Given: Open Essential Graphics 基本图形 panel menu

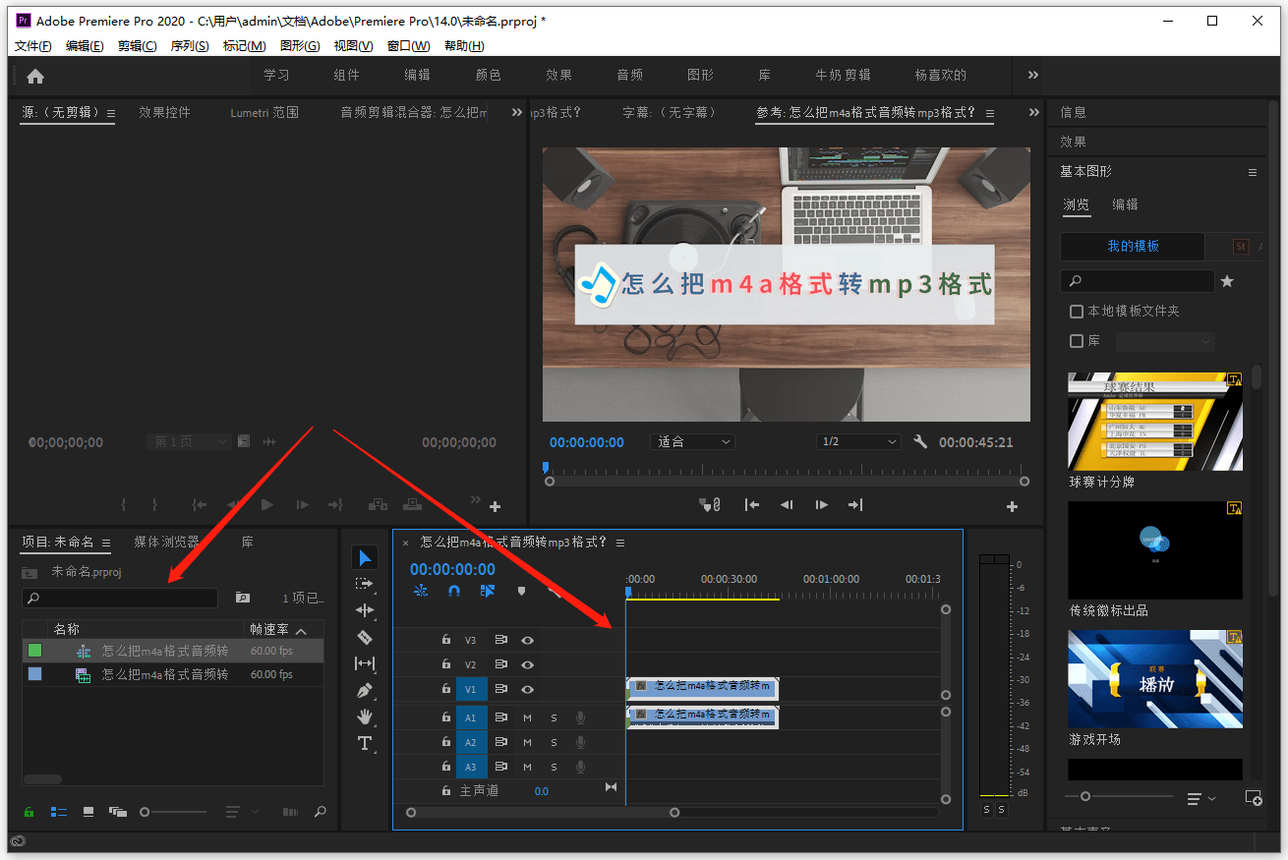Looking at the screenshot, I should [x=1253, y=172].
